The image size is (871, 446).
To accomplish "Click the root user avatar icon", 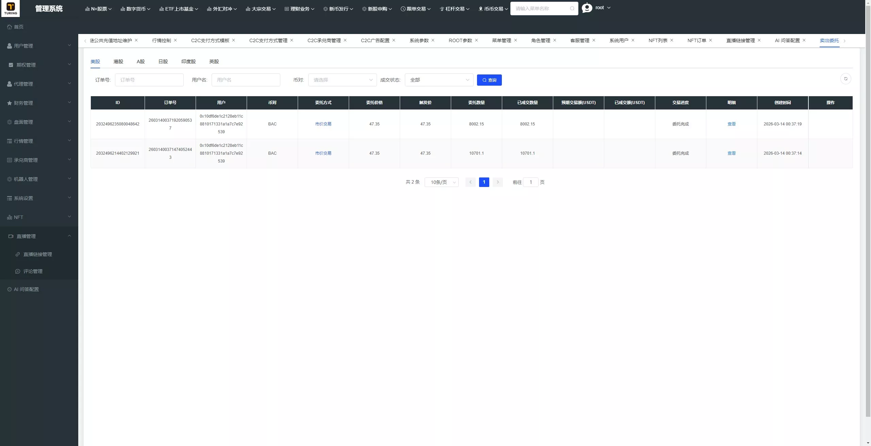I will click(587, 7).
